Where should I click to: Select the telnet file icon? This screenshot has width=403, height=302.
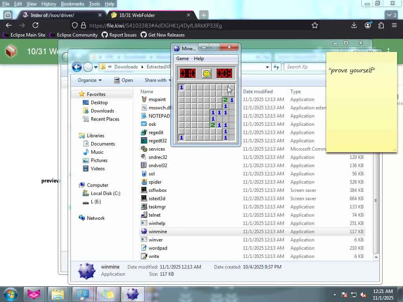144,215
